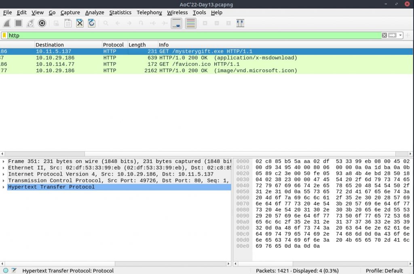Reload the capture file
414x274 pixels.
(92, 23)
